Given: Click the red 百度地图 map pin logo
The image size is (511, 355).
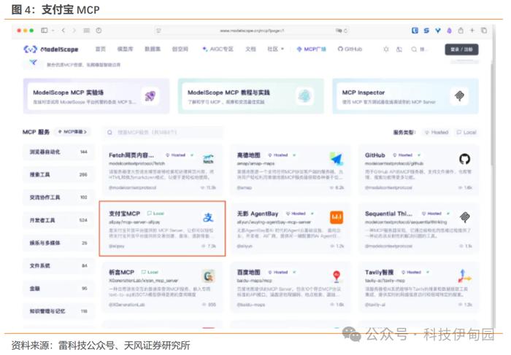Looking at the screenshot, I should [x=337, y=276].
